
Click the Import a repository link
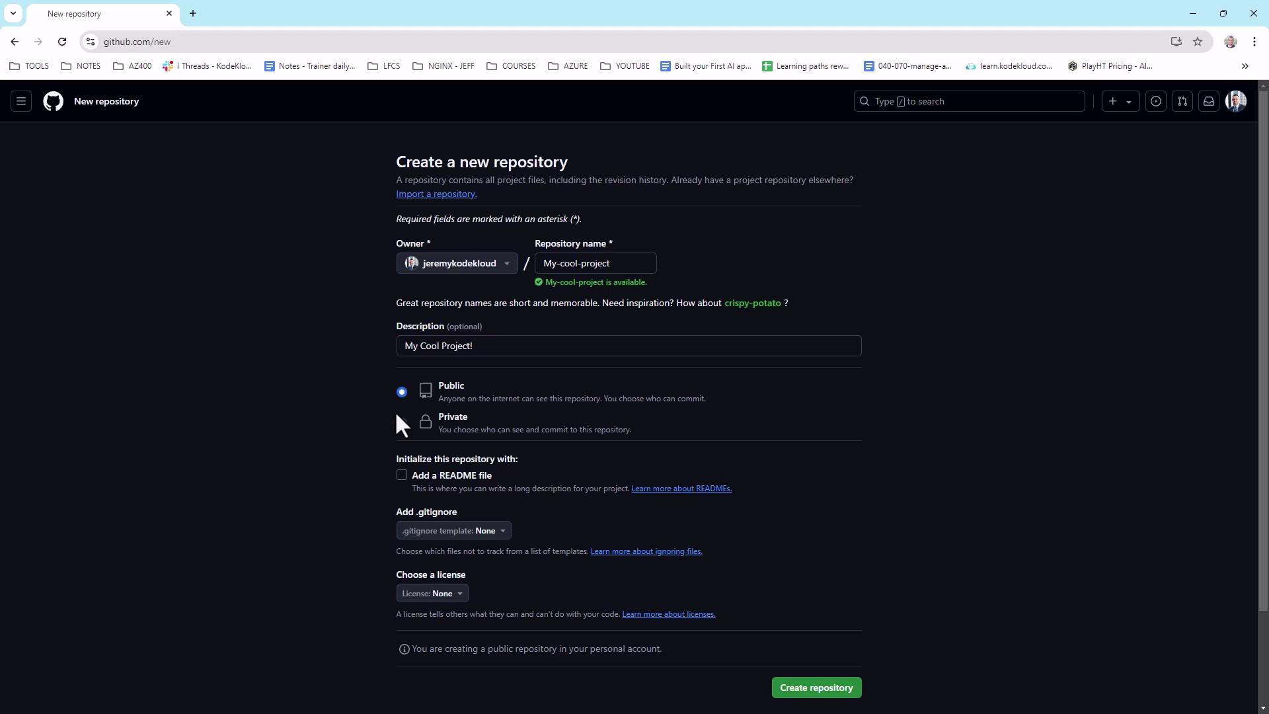click(436, 194)
